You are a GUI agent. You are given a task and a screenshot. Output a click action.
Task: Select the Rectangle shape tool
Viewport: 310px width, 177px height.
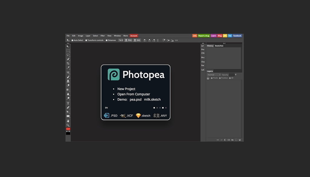(x=68, y=116)
